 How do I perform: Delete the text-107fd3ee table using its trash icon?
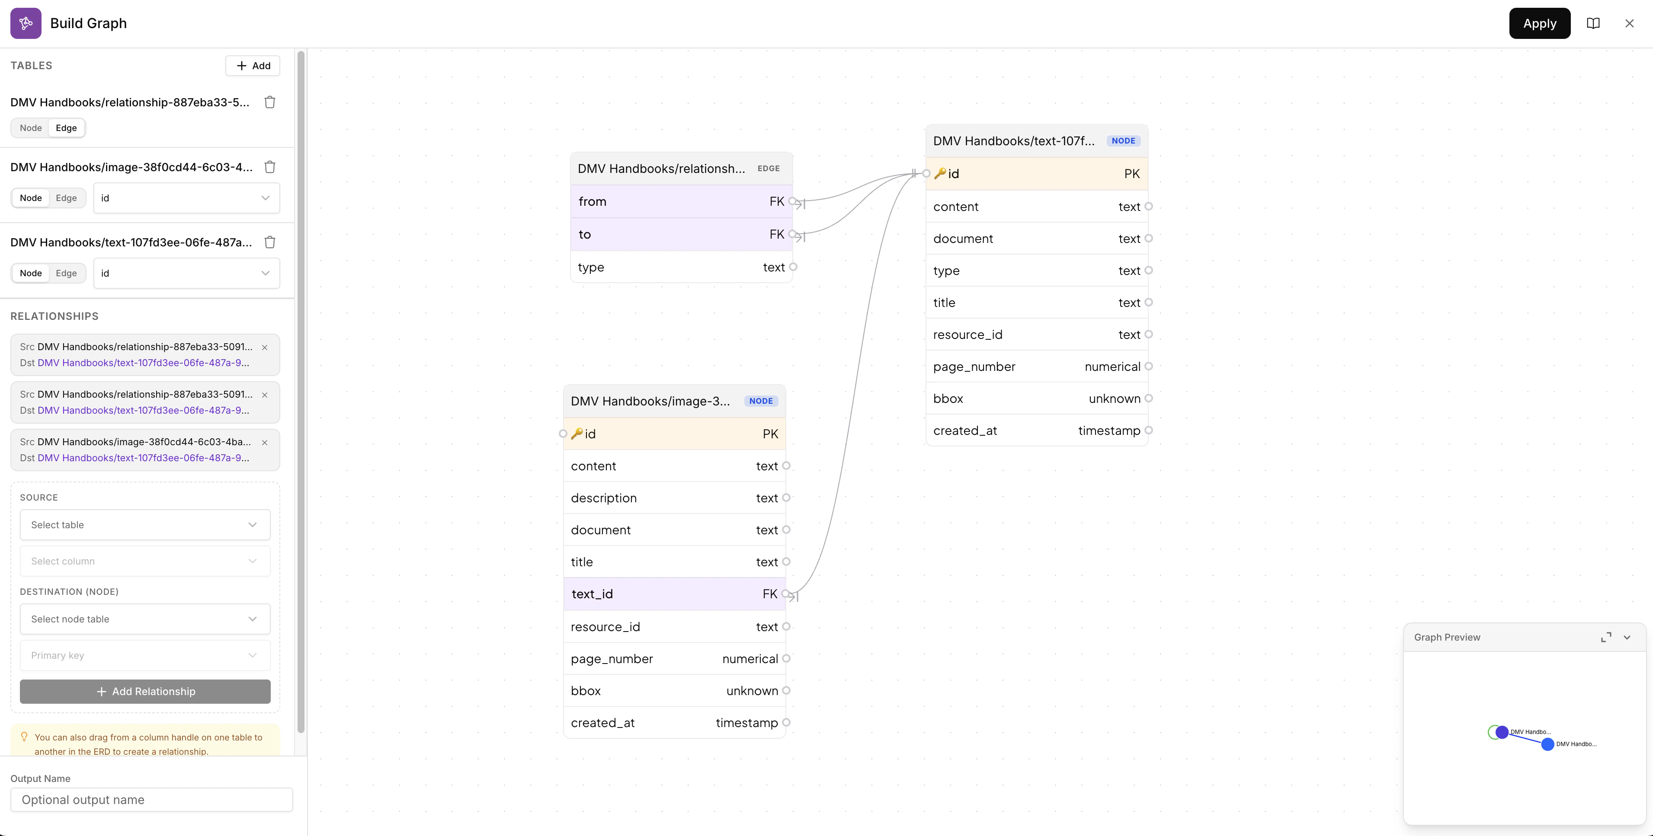(x=269, y=243)
